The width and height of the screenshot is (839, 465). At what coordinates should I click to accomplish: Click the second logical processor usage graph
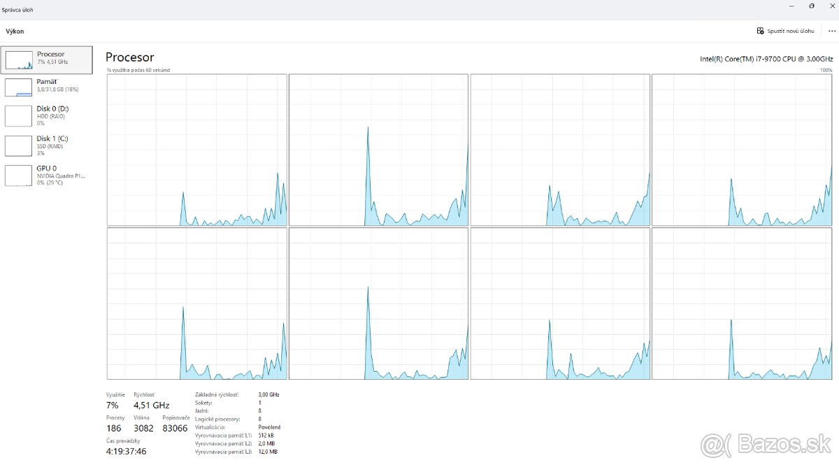pos(378,150)
